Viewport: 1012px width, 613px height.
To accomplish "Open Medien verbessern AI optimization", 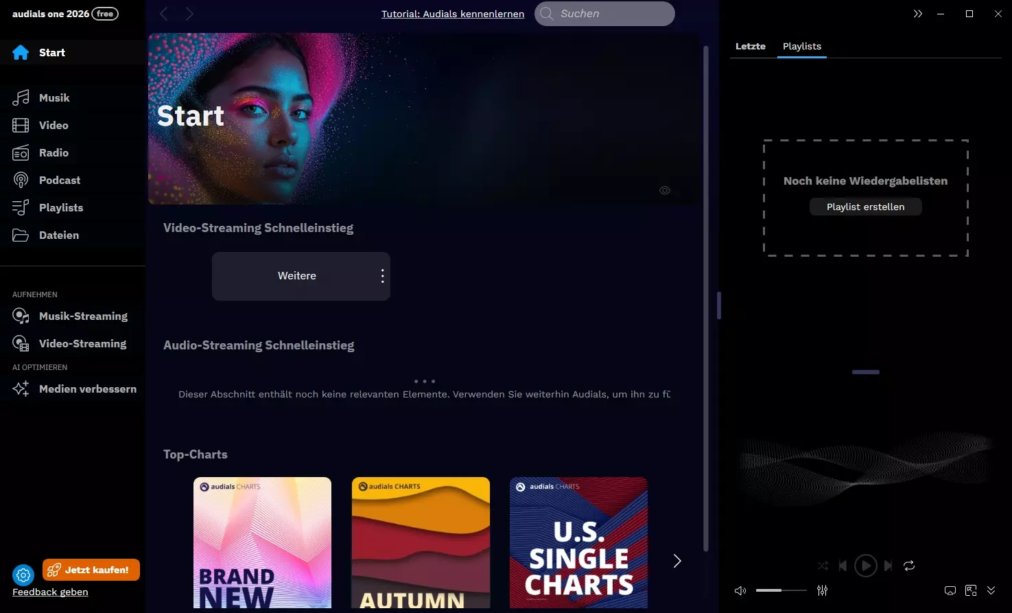I will point(72,389).
